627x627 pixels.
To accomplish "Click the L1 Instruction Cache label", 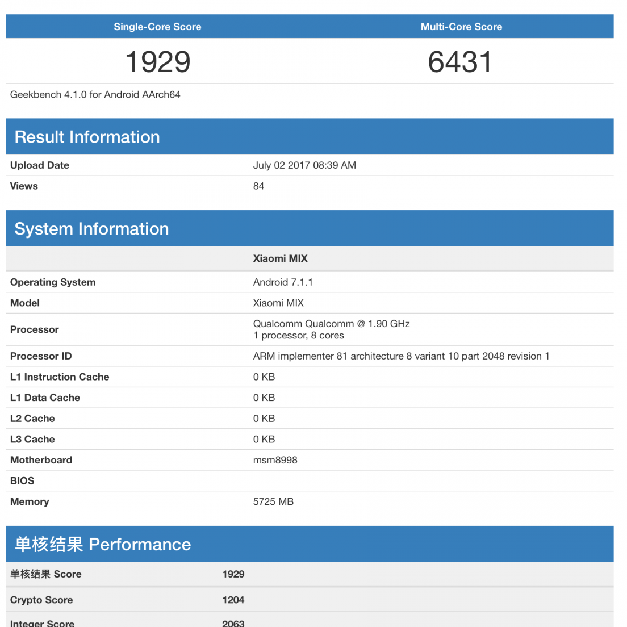I will (60, 377).
